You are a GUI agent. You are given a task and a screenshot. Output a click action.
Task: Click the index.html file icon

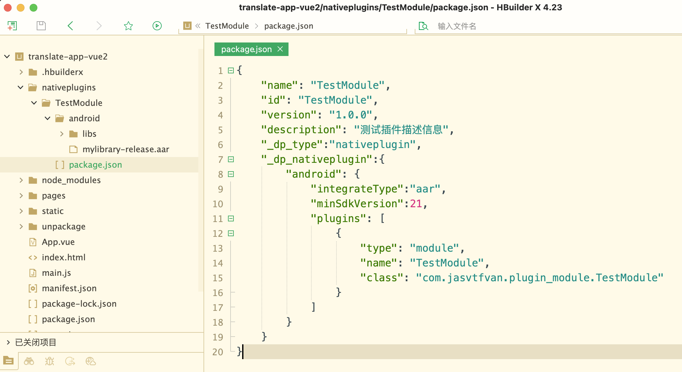tap(33, 257)
